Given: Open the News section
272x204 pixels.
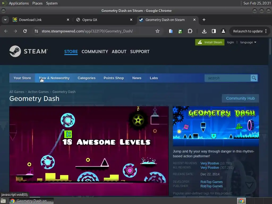Looking at the screenshot, I should click(137, 78).
